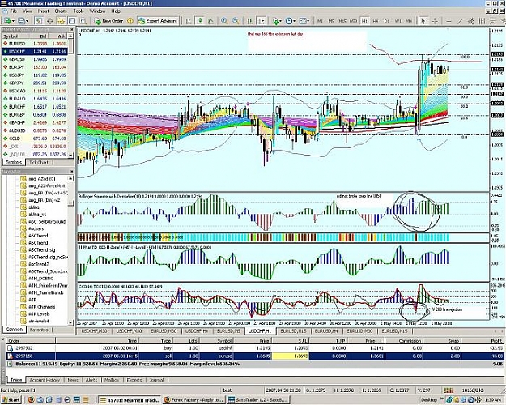The image size is (506, 405).
Task: Toggle the Market Watch window icon
Action: (x=39, y=21)
